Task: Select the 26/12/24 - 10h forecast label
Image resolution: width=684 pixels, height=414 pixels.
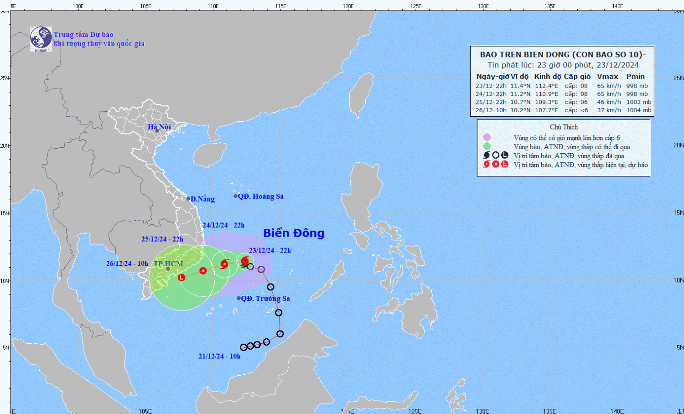Action: 127,264
